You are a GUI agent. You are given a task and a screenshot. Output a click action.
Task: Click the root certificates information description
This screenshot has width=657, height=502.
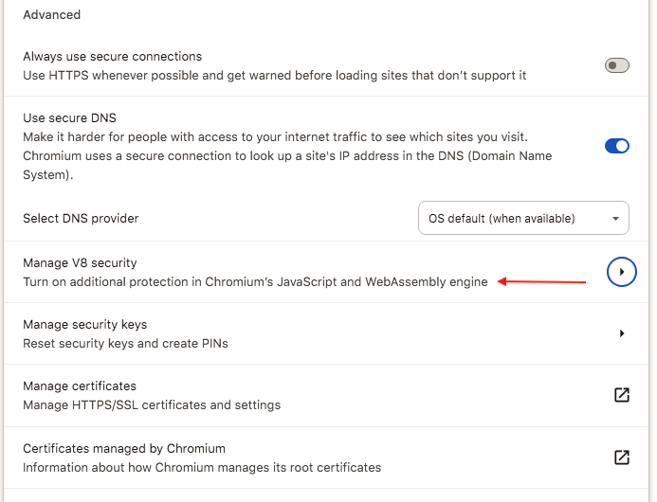201,467
